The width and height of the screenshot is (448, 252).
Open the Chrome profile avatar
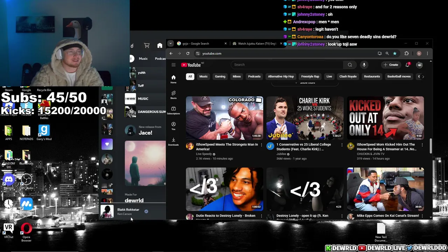pyautogui.click(x=419, y=54)
